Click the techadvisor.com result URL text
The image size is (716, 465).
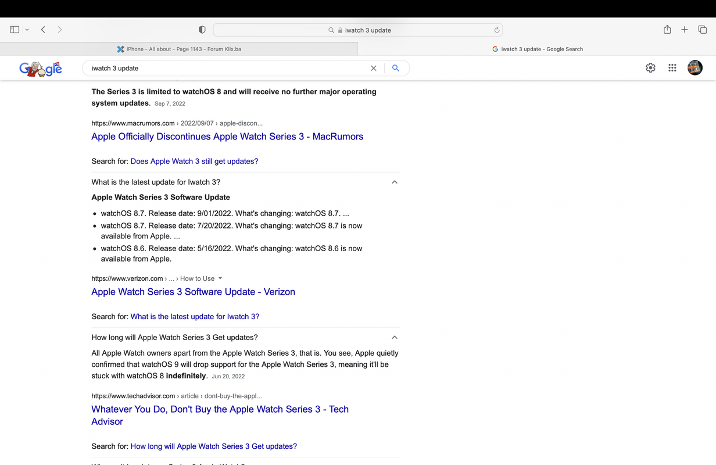click(177, 396)
